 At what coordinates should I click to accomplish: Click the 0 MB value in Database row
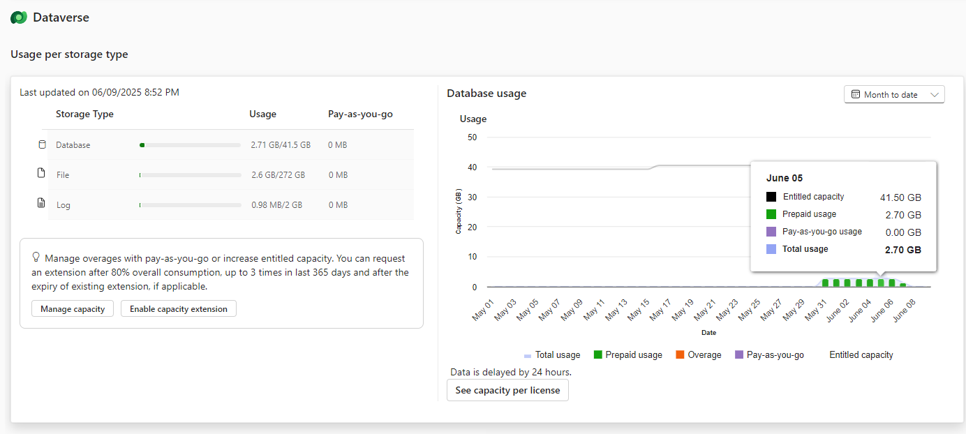pos(338,145)
